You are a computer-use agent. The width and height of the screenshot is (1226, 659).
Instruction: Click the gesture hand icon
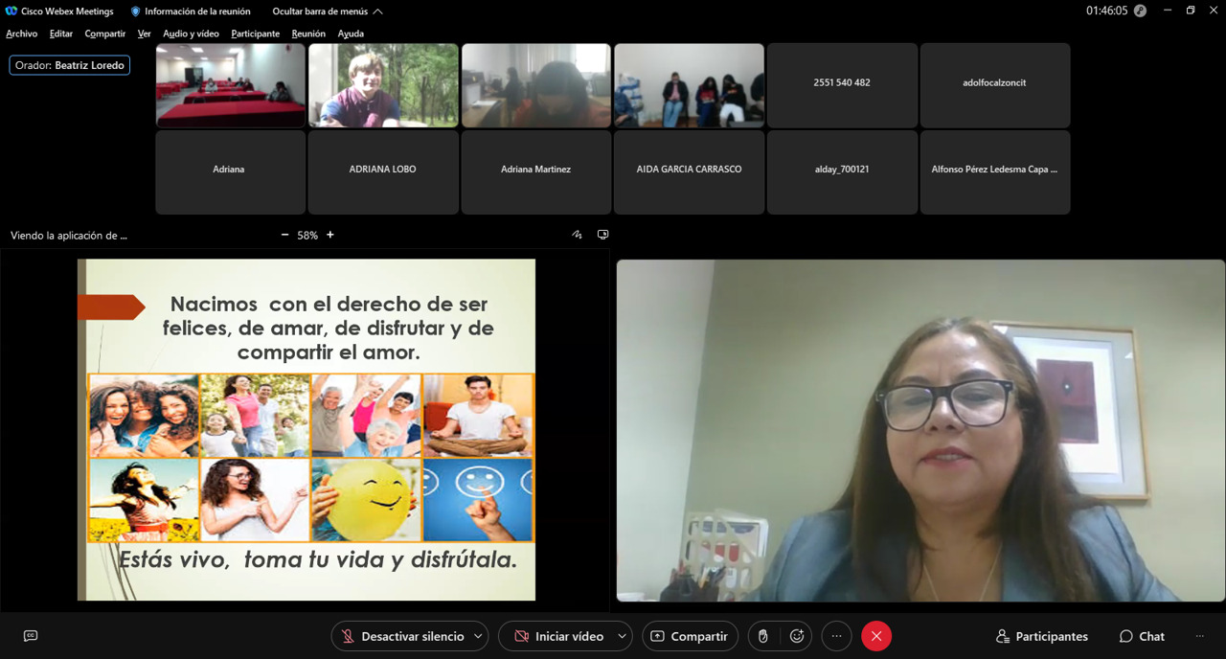[x=763, y=636]
